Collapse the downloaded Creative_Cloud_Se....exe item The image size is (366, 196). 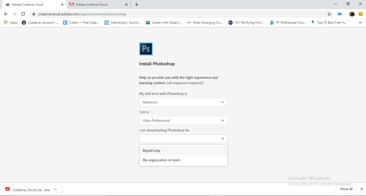pyautogui.click(x=56, y=189)
